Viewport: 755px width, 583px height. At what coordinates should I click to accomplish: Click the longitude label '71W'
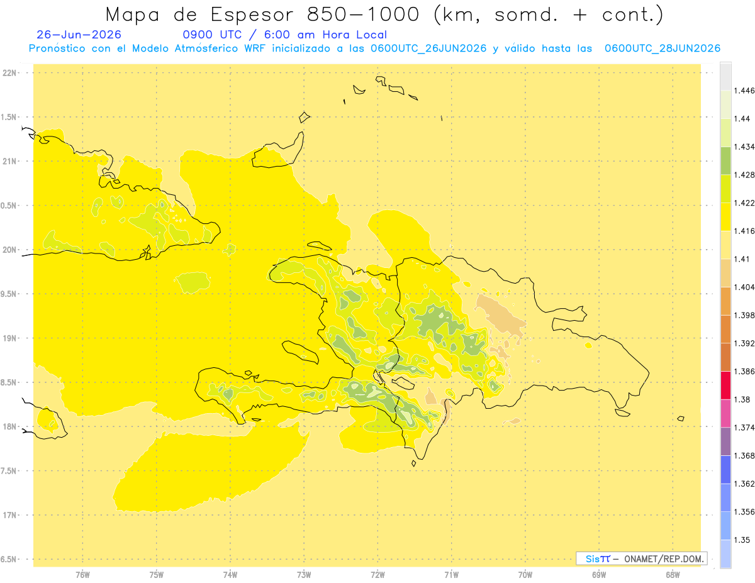(451, 574)
